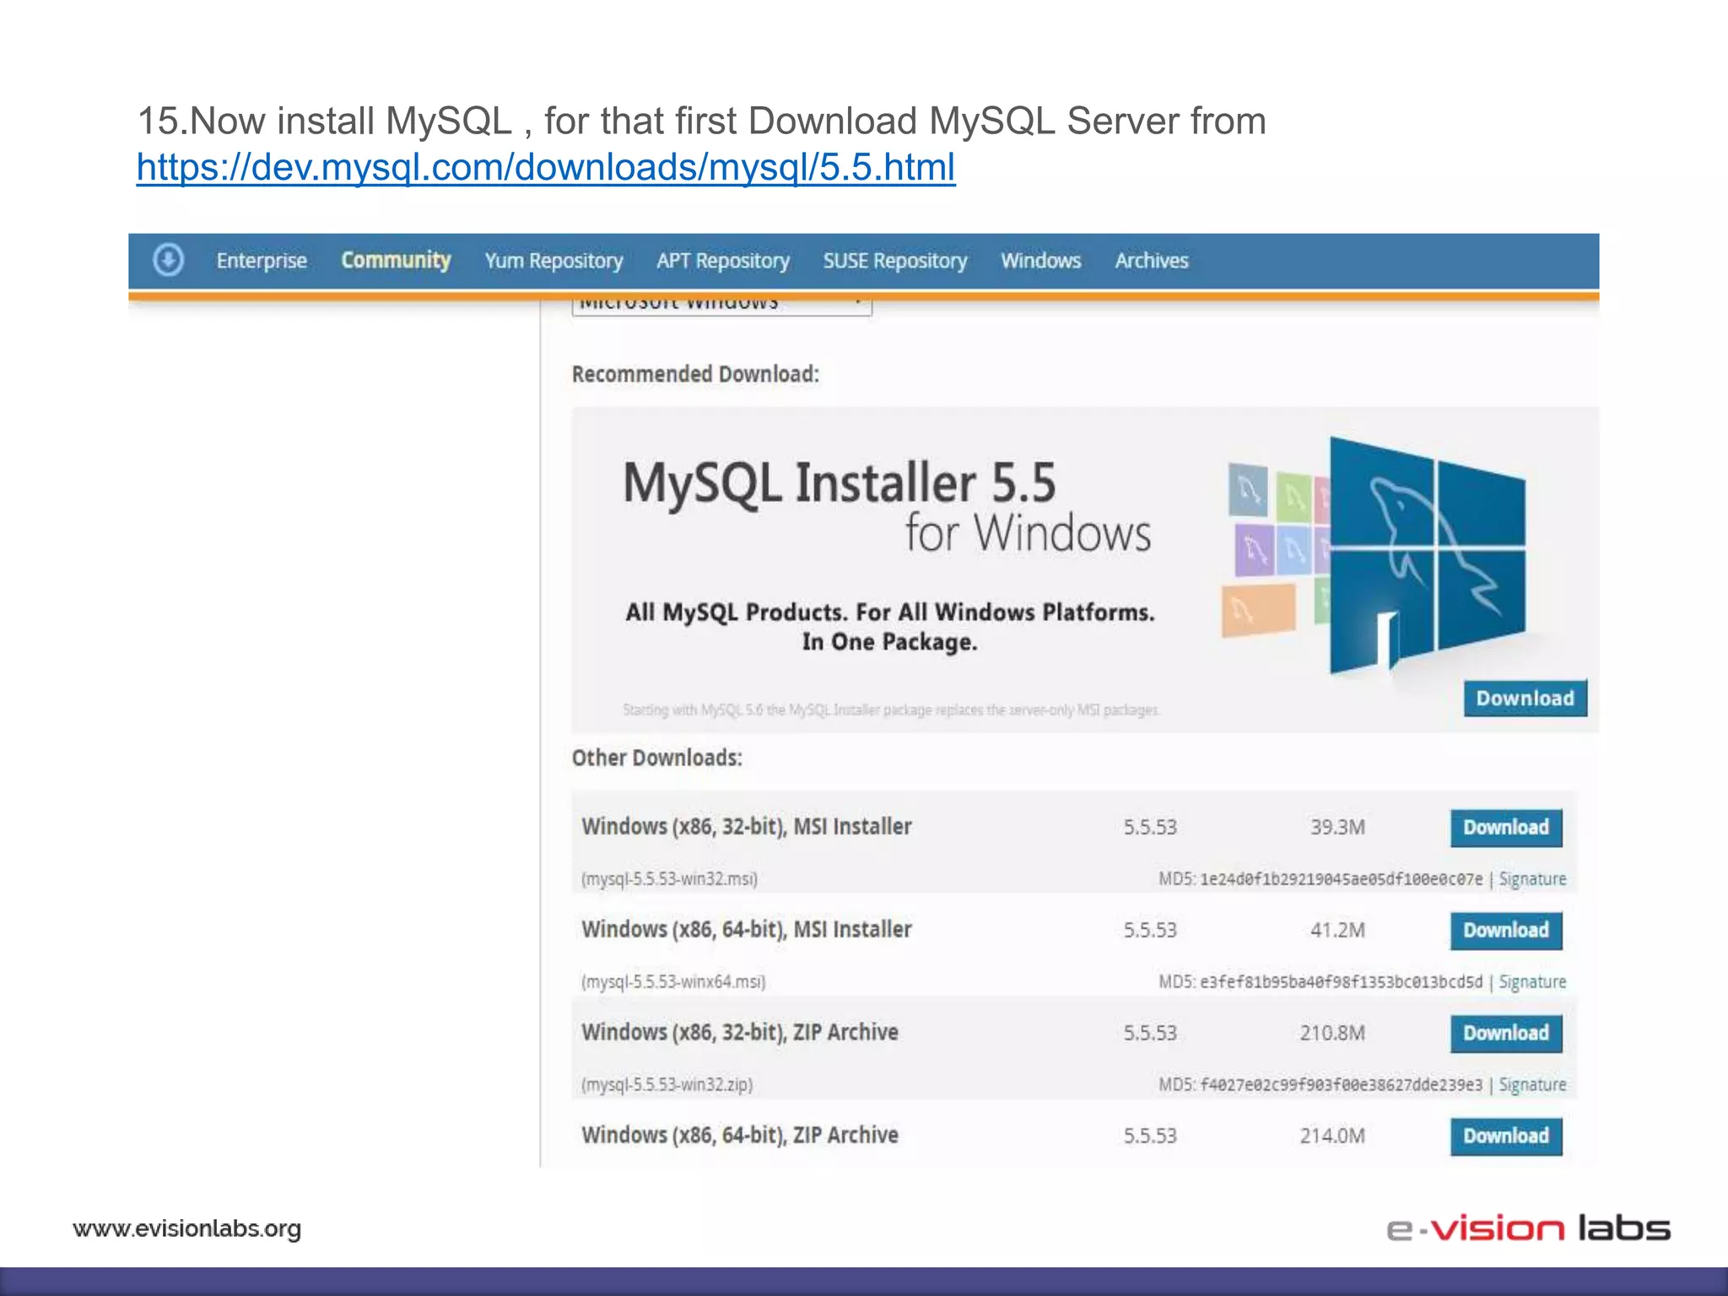This screenshot has height=1296, width=1728.
Task: Click Download on the MySQL Installer banner
Action: (1525, 699)
